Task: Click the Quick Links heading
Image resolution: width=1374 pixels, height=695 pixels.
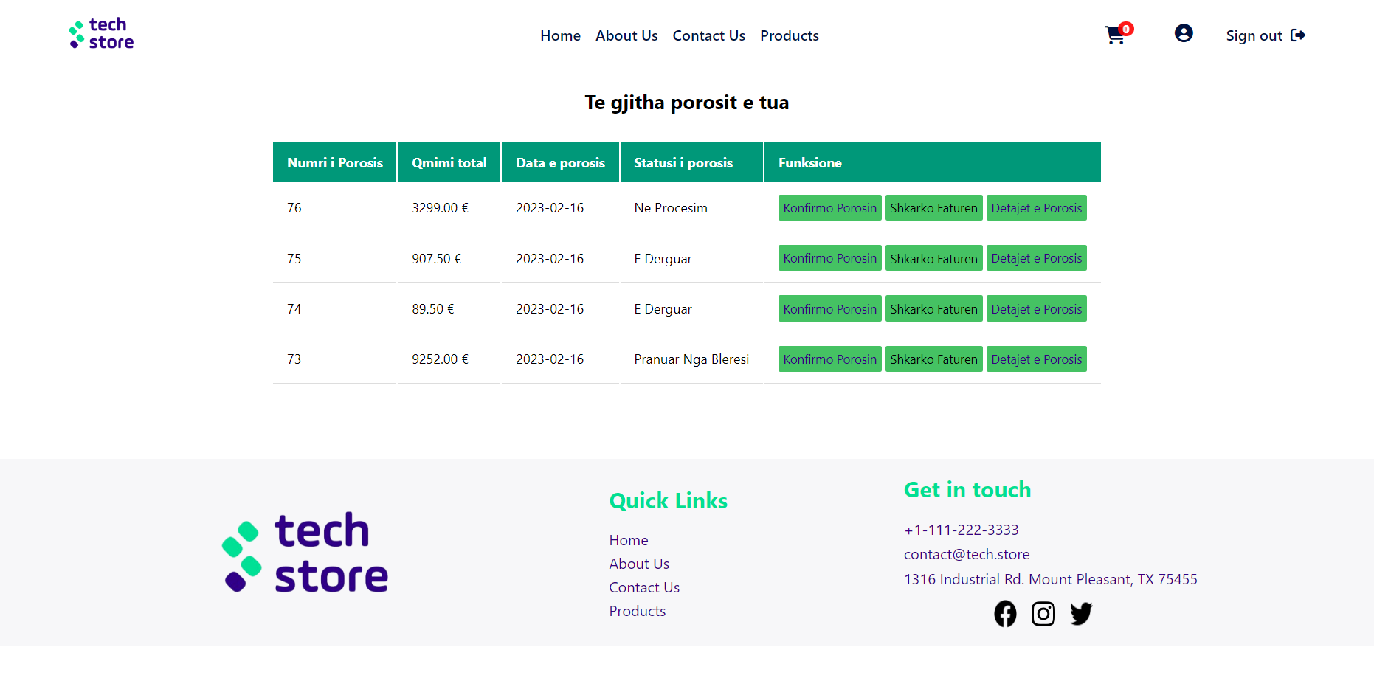Action: [x=669, y=501]
